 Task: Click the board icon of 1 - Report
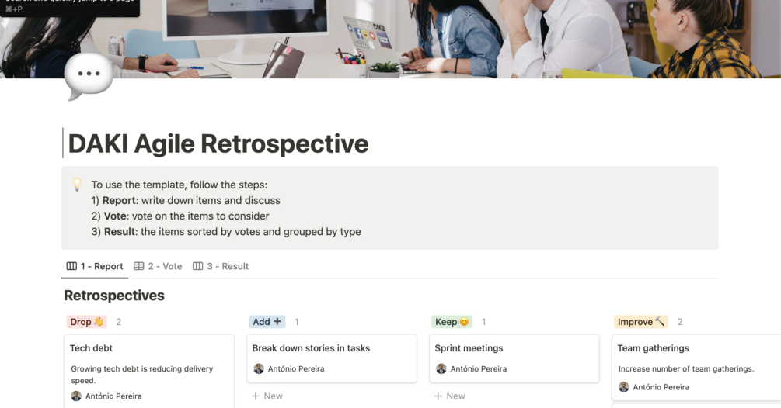pyautogui.click(x=71, y=266)
